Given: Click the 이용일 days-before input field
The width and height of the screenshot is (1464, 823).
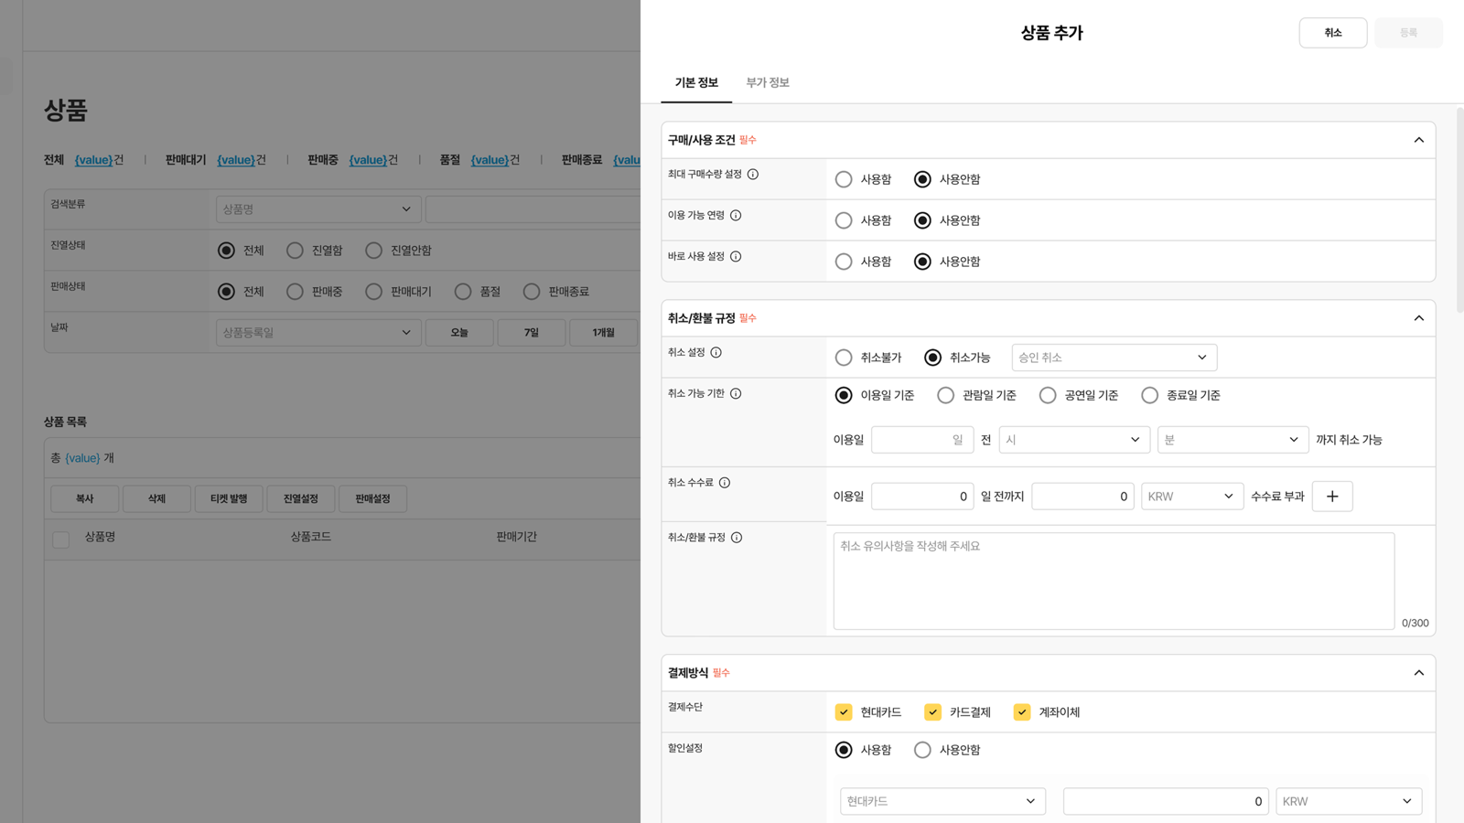Looking at the screenshot, I should (x=922, y=440).
